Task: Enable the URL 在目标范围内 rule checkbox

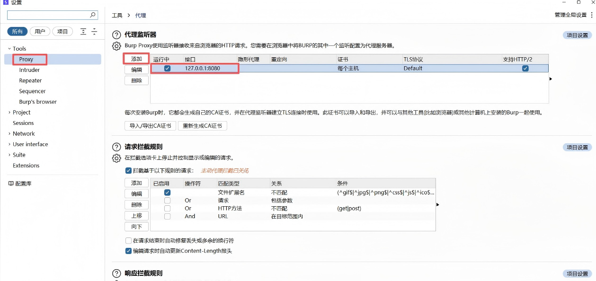Action: (167, 216)
